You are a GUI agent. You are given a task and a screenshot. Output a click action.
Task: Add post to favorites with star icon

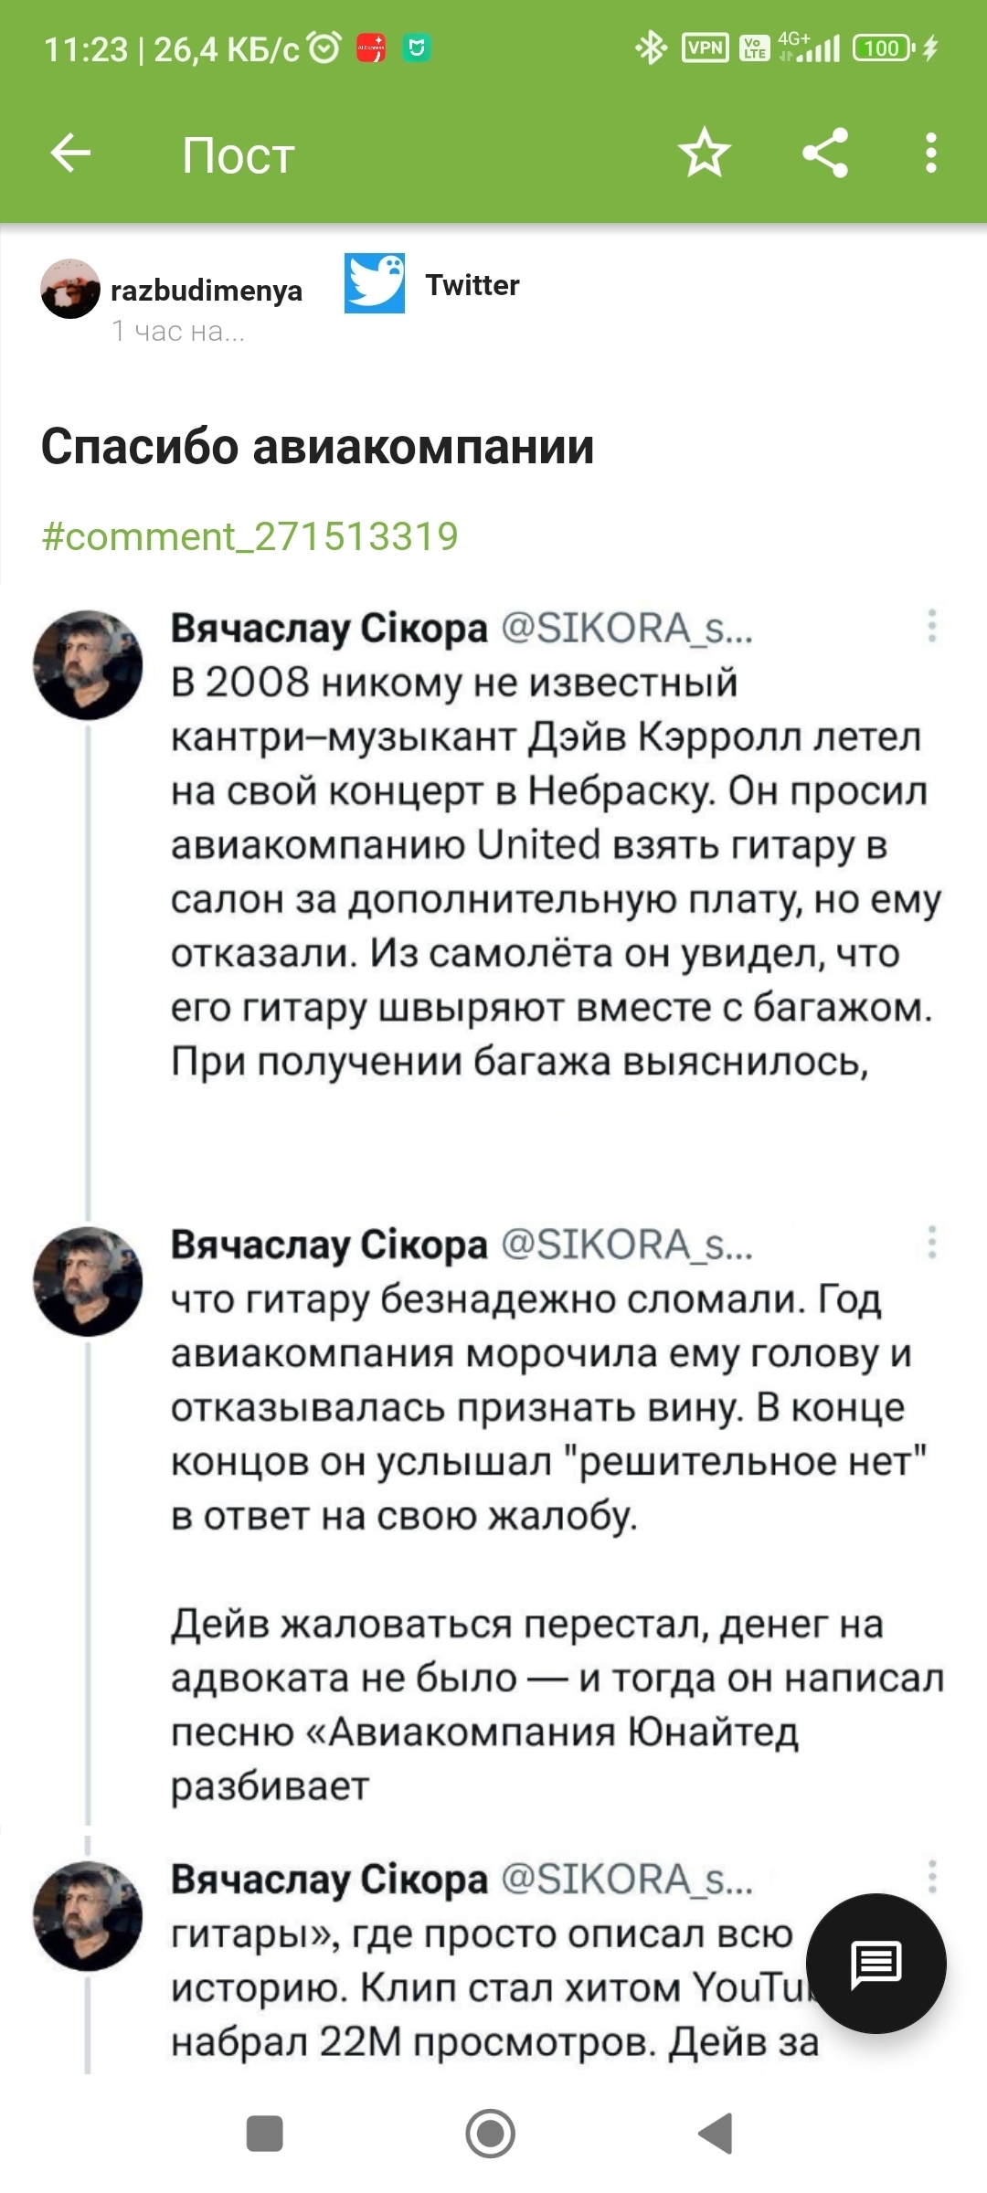pyautogui.click(x=705, y=153)
